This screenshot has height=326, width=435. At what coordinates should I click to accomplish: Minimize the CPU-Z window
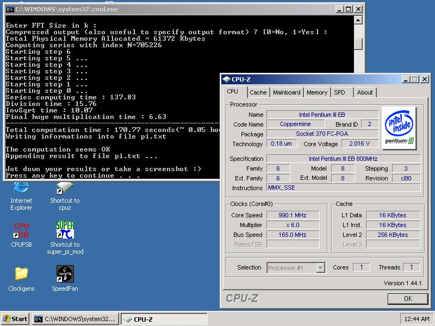click(406, 79)
